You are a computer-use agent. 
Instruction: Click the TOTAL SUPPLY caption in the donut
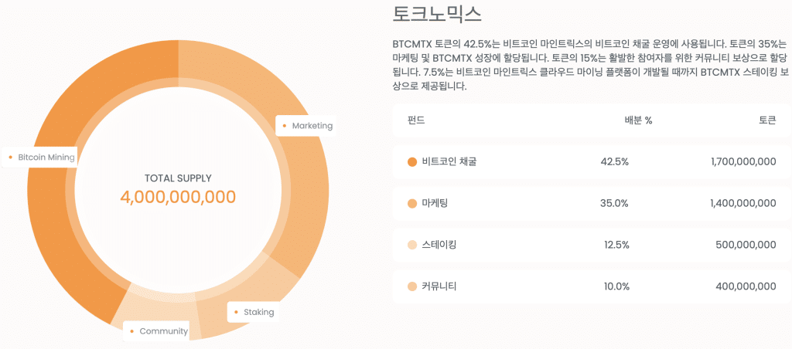click(x=178, y=178)
